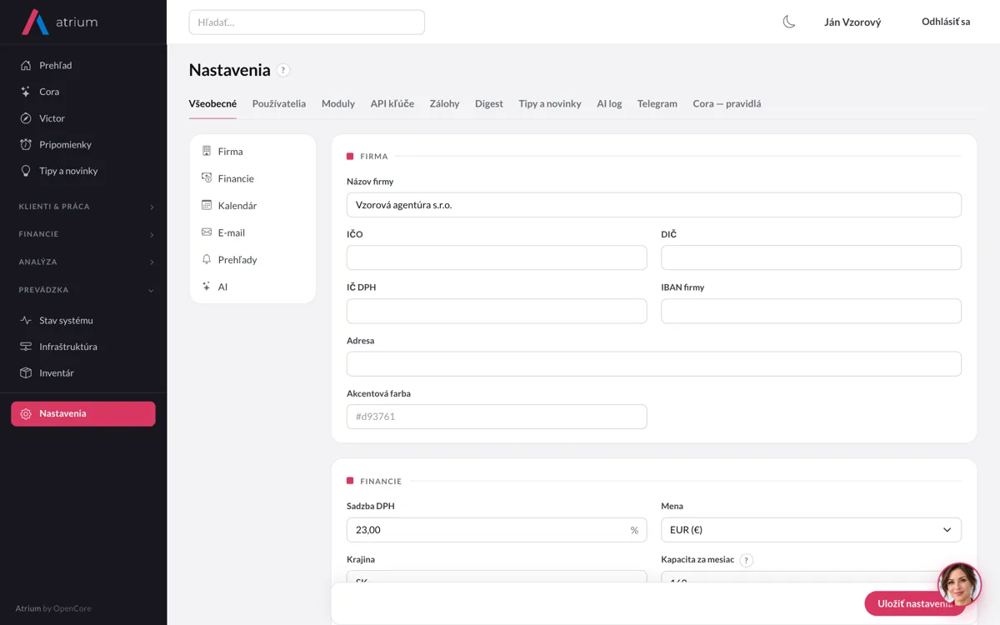Viewport: 1000px width, 625px height.
Task: Switch to the API kľúče tab
Action: (x=392, y=103)
